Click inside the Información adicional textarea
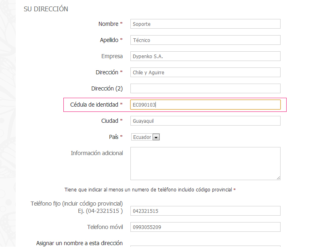This screenshot has height=252, width=327. pos(205,163)
